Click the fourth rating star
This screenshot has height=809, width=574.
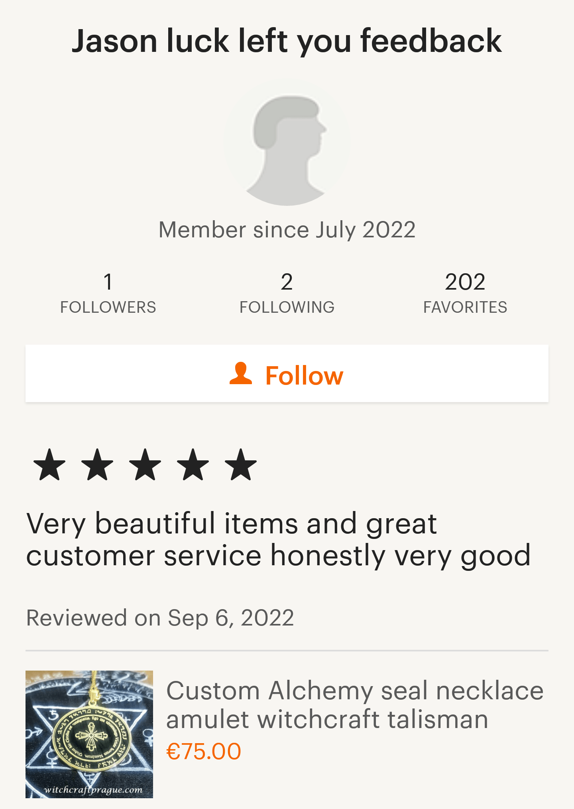coord(193,465)
